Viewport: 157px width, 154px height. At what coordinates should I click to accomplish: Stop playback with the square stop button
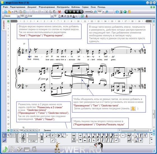click(x=74, y=12)
